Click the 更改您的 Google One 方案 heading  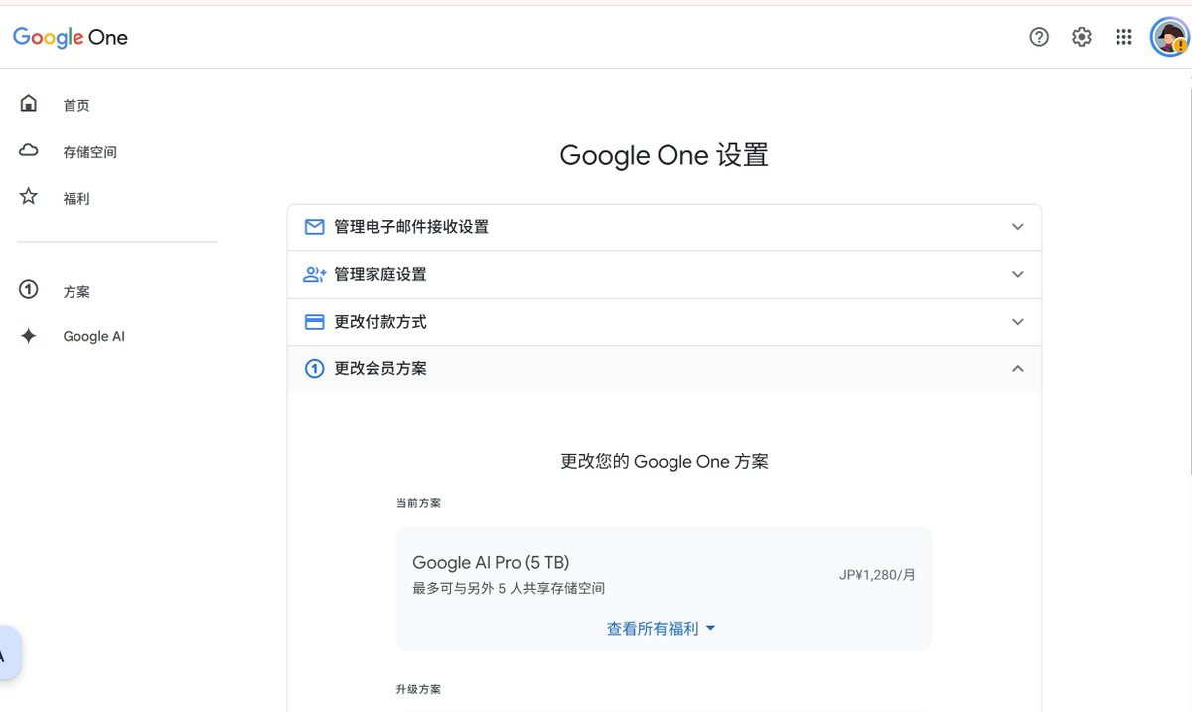tap(665, 462)
